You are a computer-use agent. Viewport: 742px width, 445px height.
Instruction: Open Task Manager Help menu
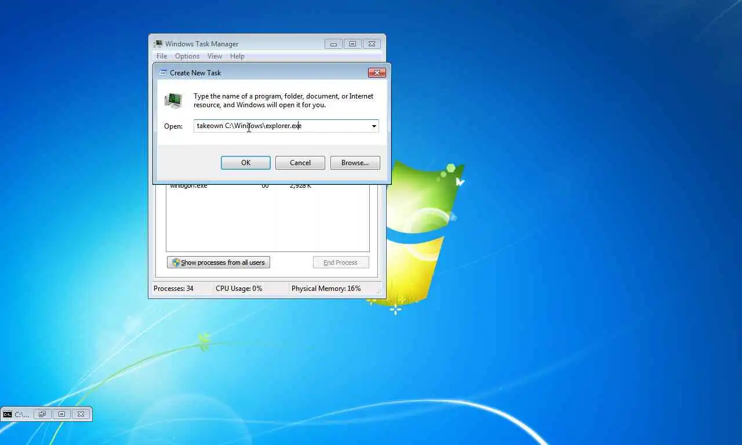(237, 56)
